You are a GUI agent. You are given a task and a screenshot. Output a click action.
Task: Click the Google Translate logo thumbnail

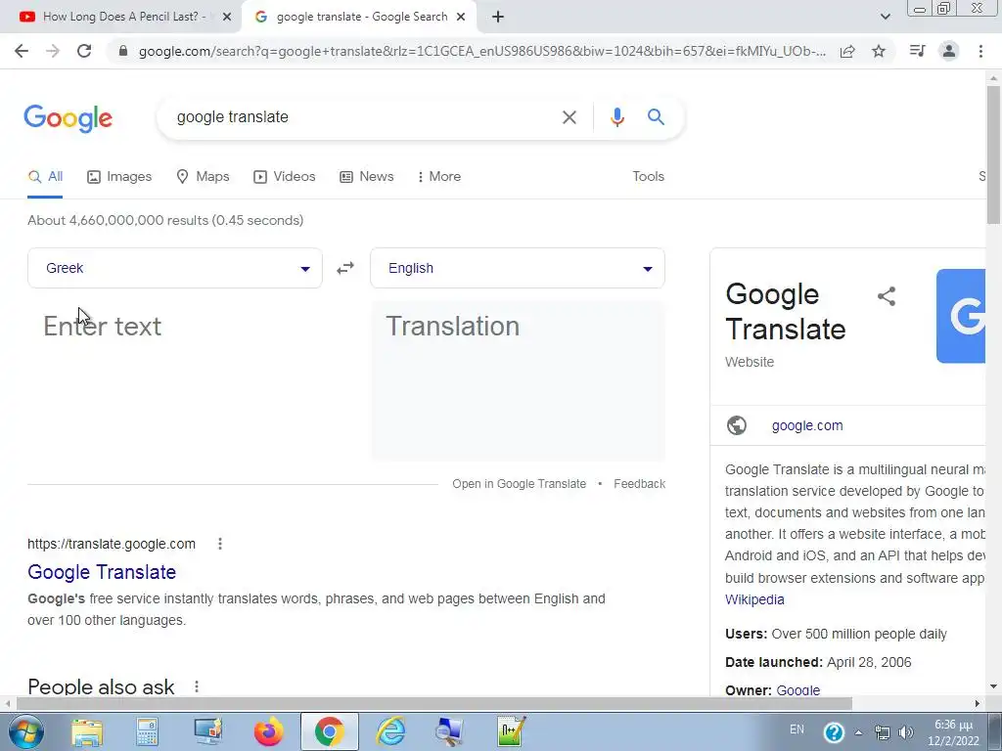pos(961,316)
